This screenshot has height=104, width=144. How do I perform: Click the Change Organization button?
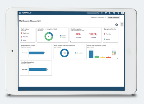point(114,17)
